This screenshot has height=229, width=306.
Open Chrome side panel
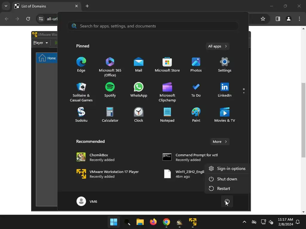click(x=278, y=19)
